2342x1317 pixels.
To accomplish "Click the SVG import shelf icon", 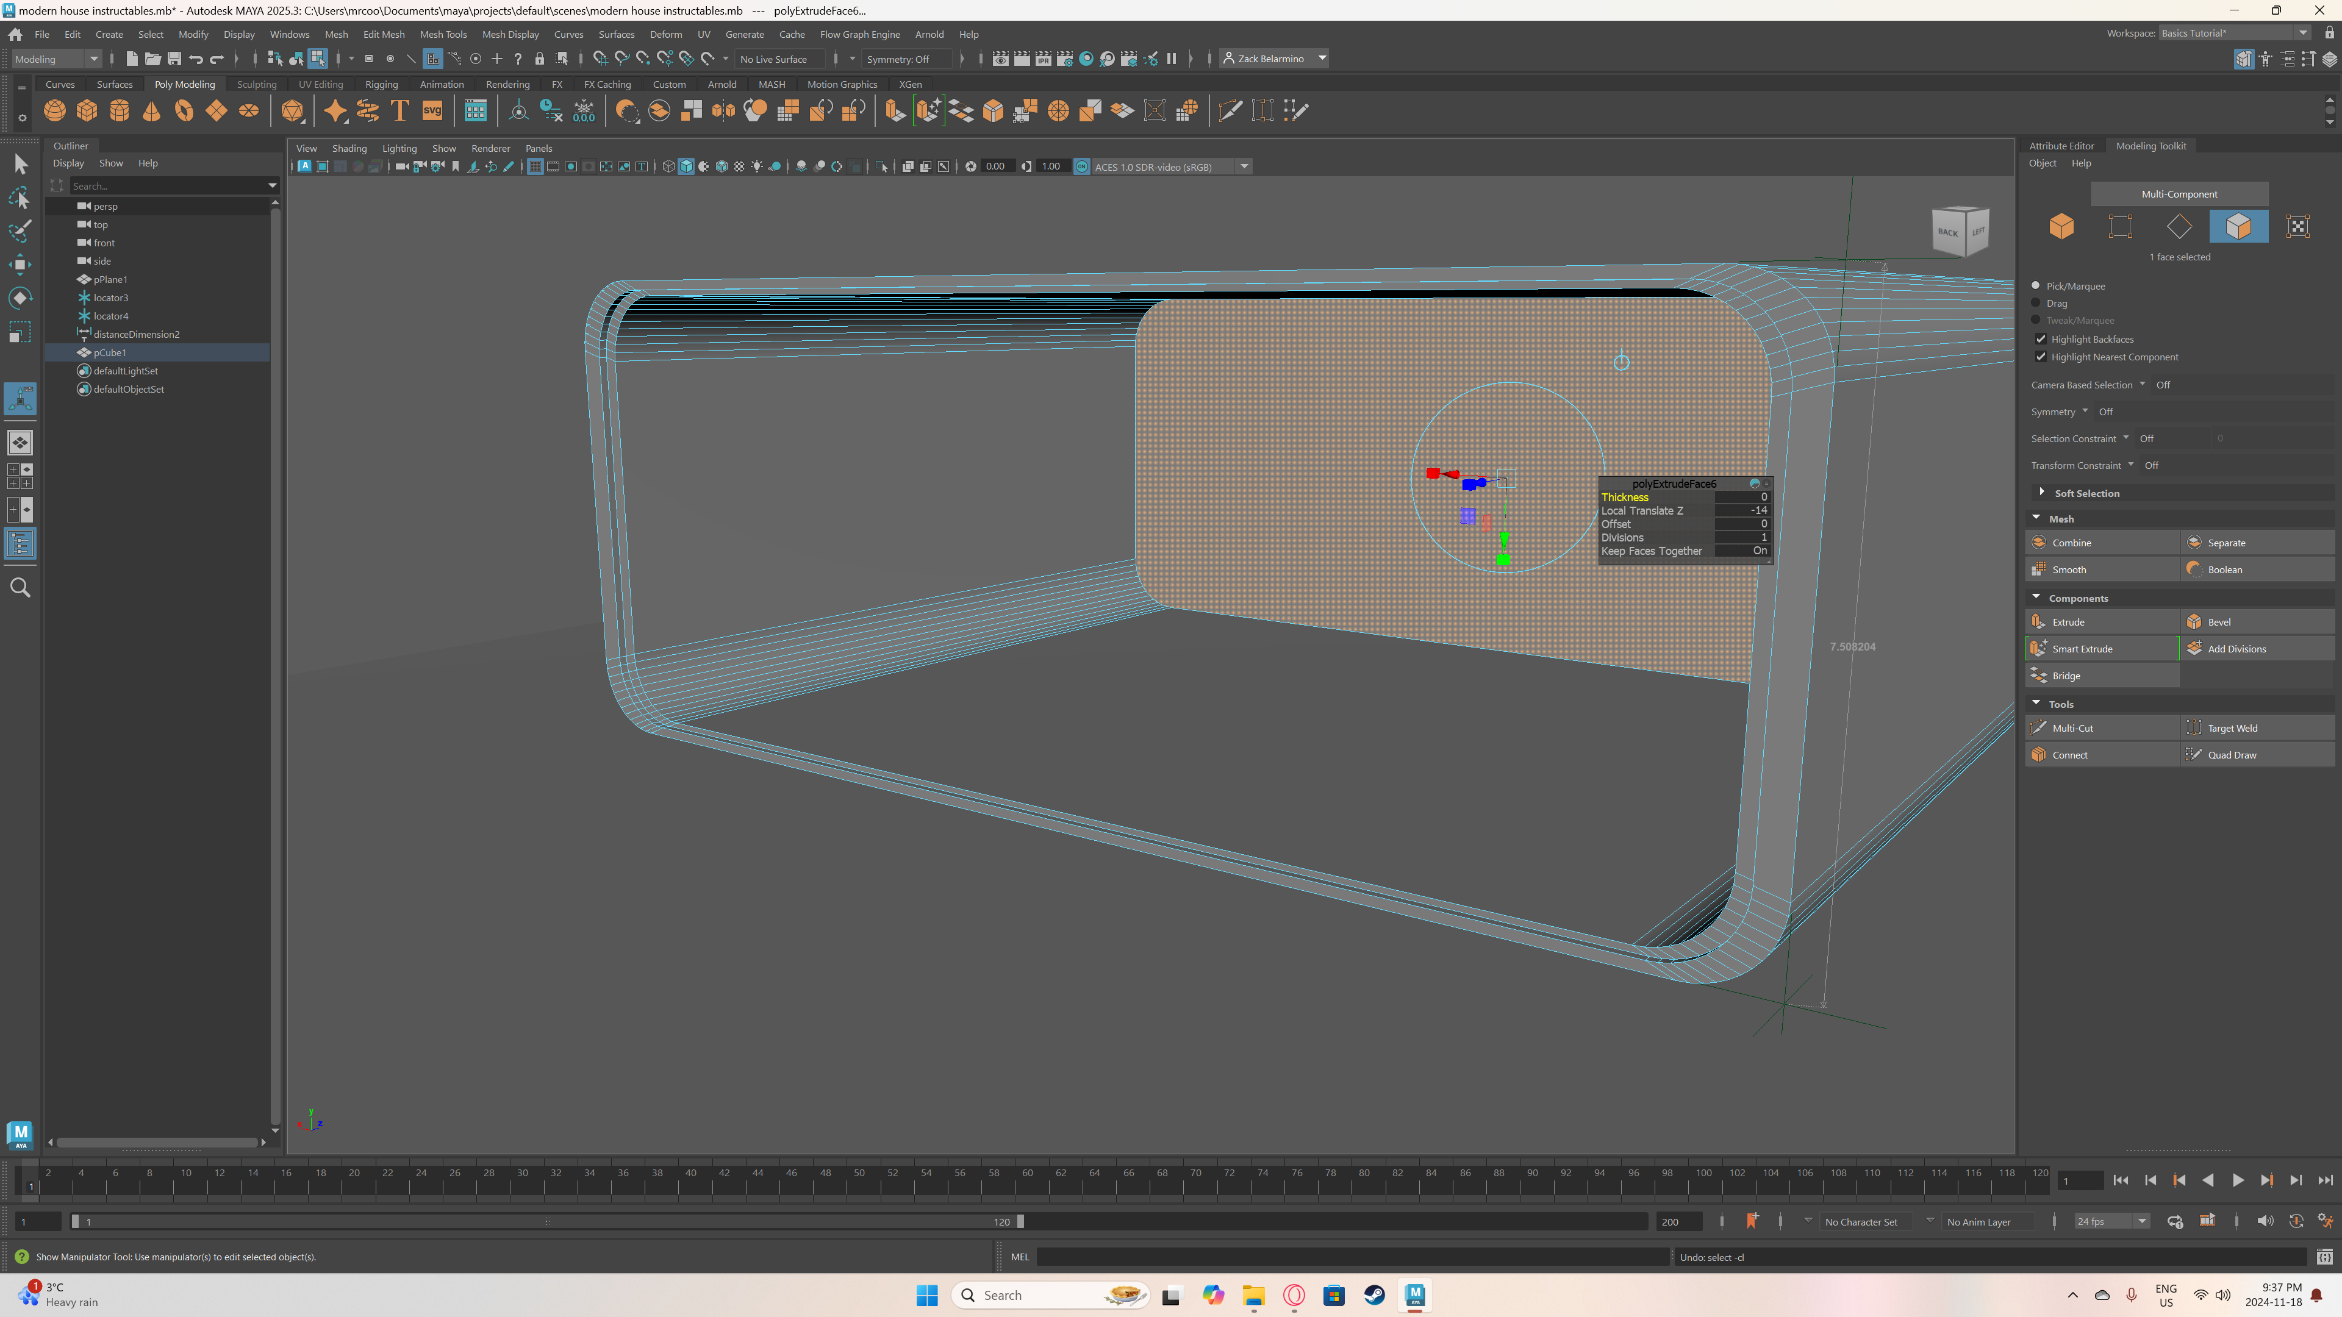I will pos(432,111).
